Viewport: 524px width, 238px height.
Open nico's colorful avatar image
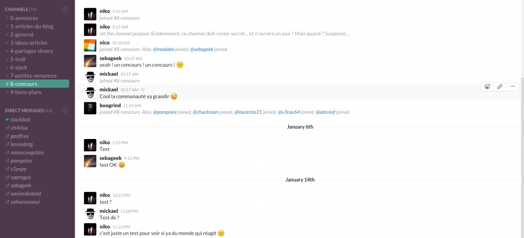pos(90,45)
